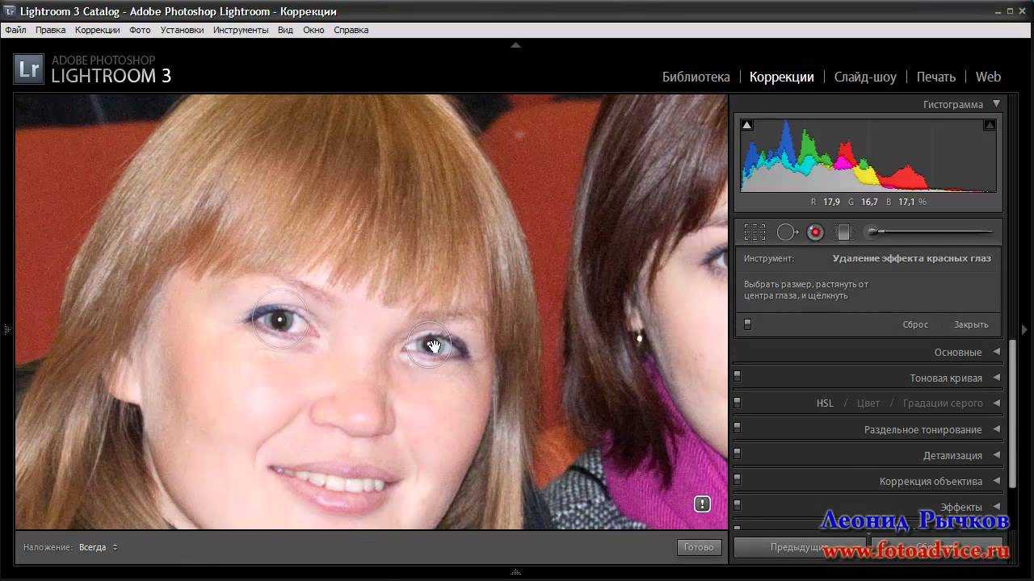Select the Spot Removal tool icon

click(787, 232)
